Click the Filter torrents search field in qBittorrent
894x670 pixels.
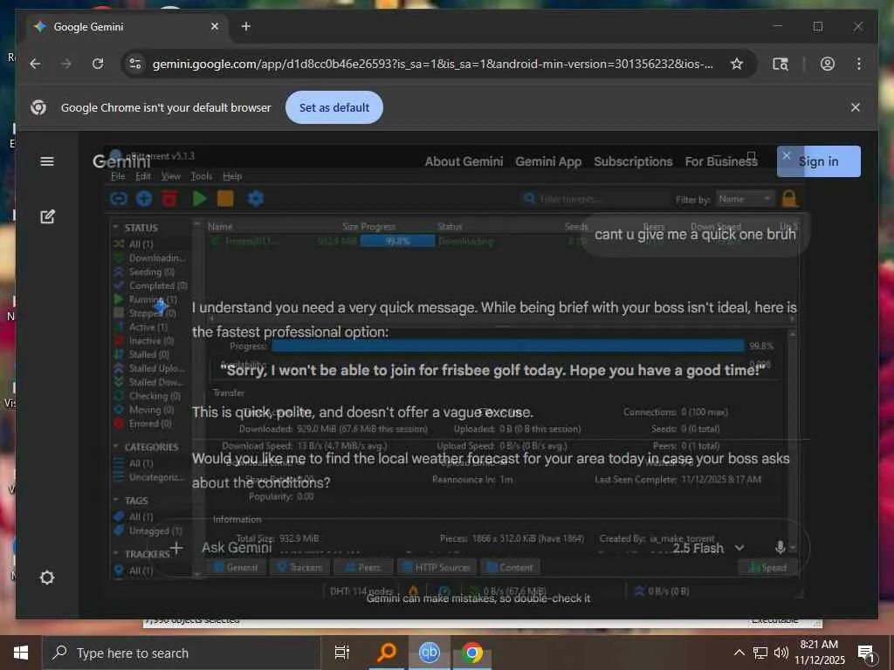click(593, 199)
